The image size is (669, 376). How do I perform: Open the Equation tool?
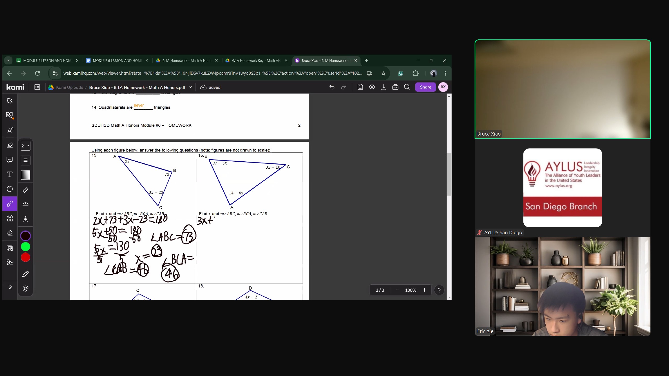(x=10, y=189)
